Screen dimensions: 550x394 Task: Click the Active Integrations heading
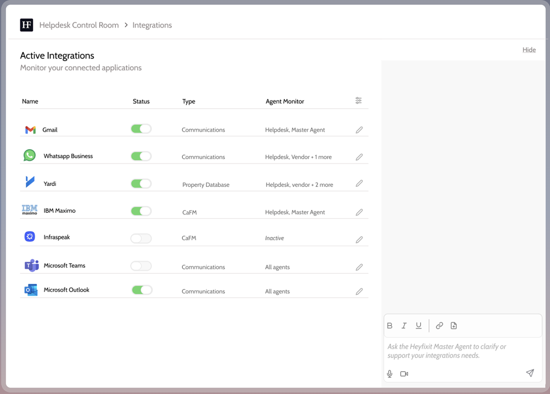[x=57, y=55]
